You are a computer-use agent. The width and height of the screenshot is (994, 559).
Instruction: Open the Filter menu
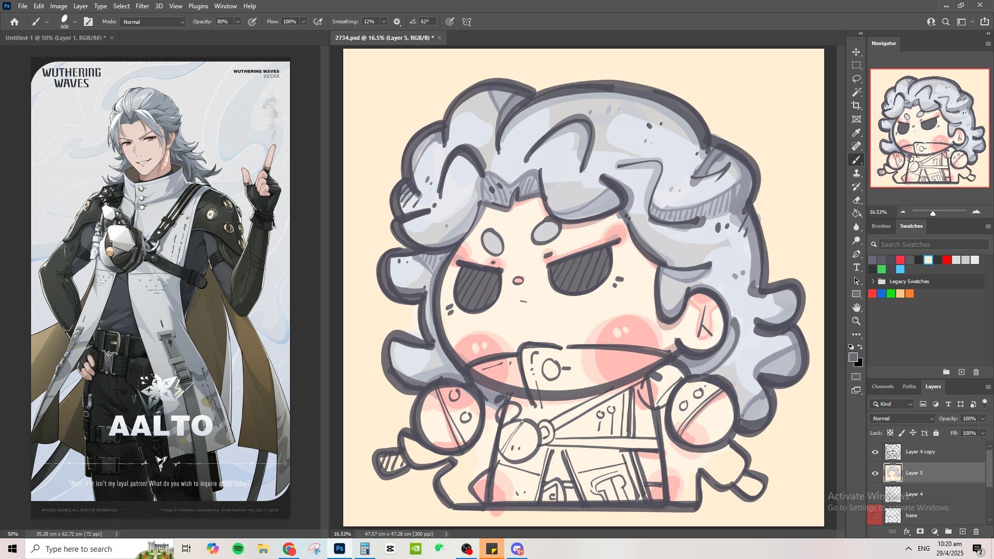pyautogui.click(x=142, y=6)
